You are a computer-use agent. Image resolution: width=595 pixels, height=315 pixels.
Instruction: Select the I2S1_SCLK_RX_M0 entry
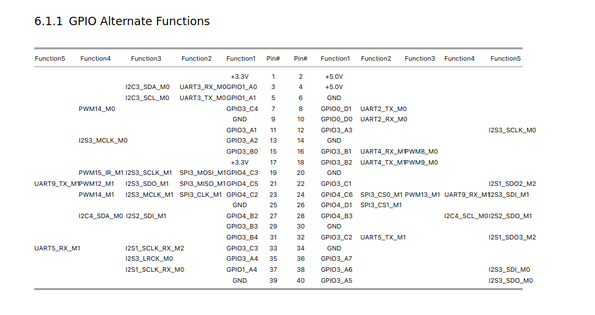(x=155, y=270)
